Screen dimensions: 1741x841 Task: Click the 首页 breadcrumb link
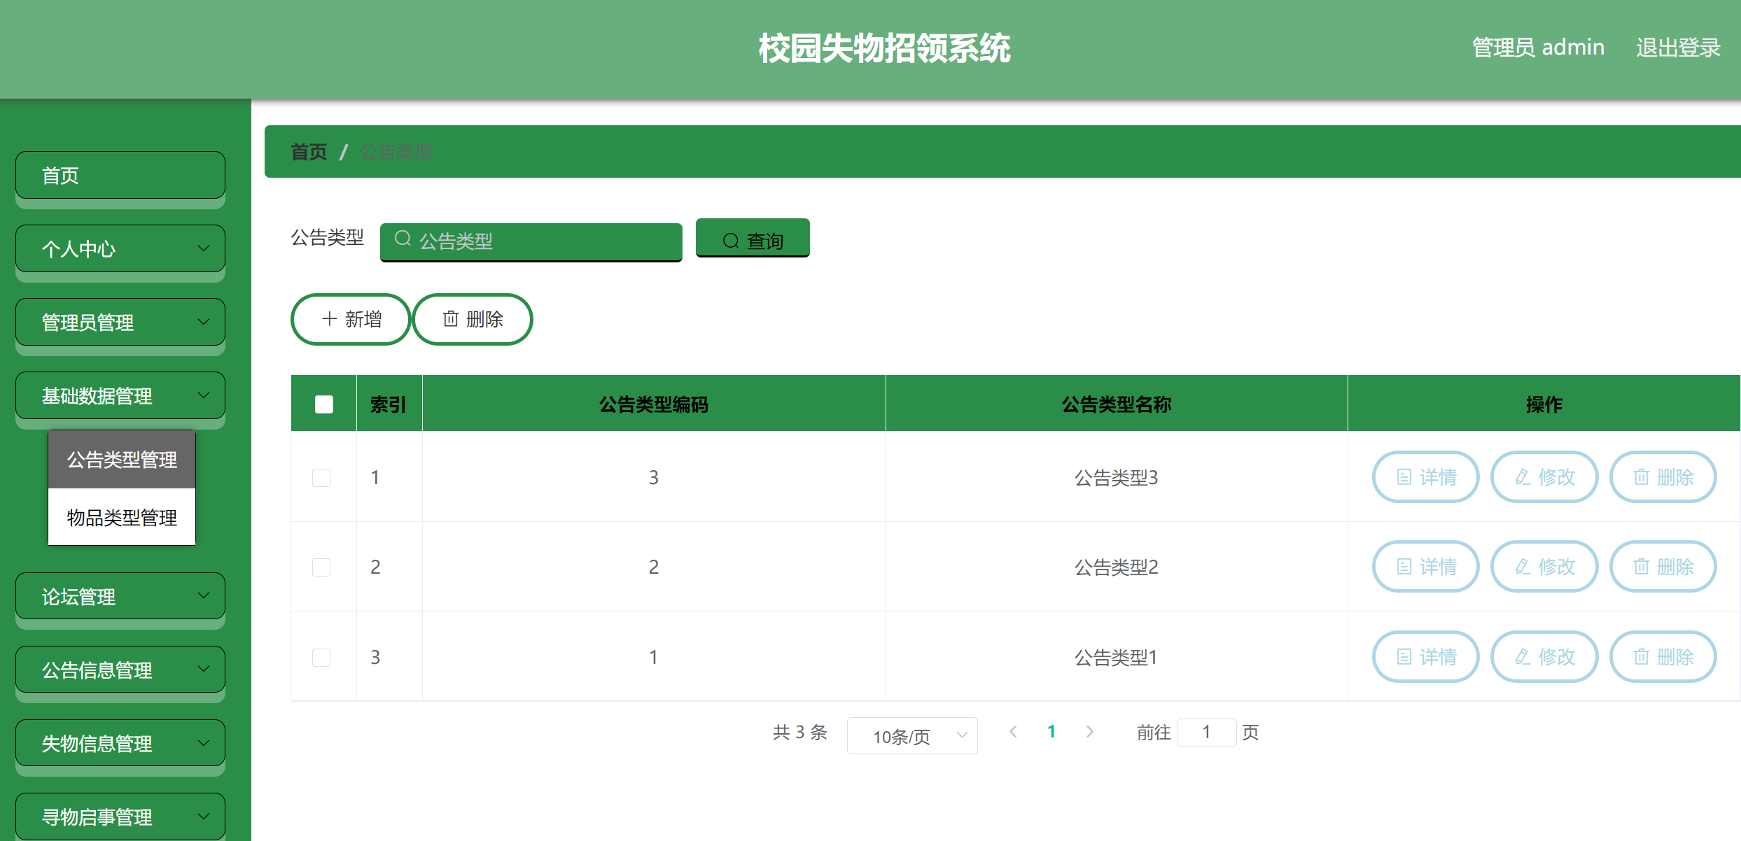coord(309,152)
